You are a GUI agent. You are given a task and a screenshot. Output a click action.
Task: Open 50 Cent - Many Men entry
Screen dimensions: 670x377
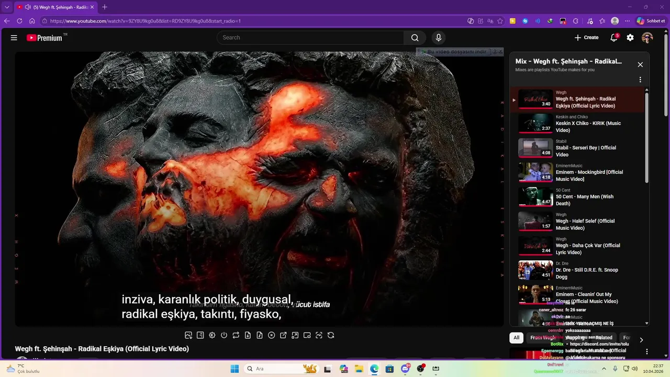click(578, 197)
